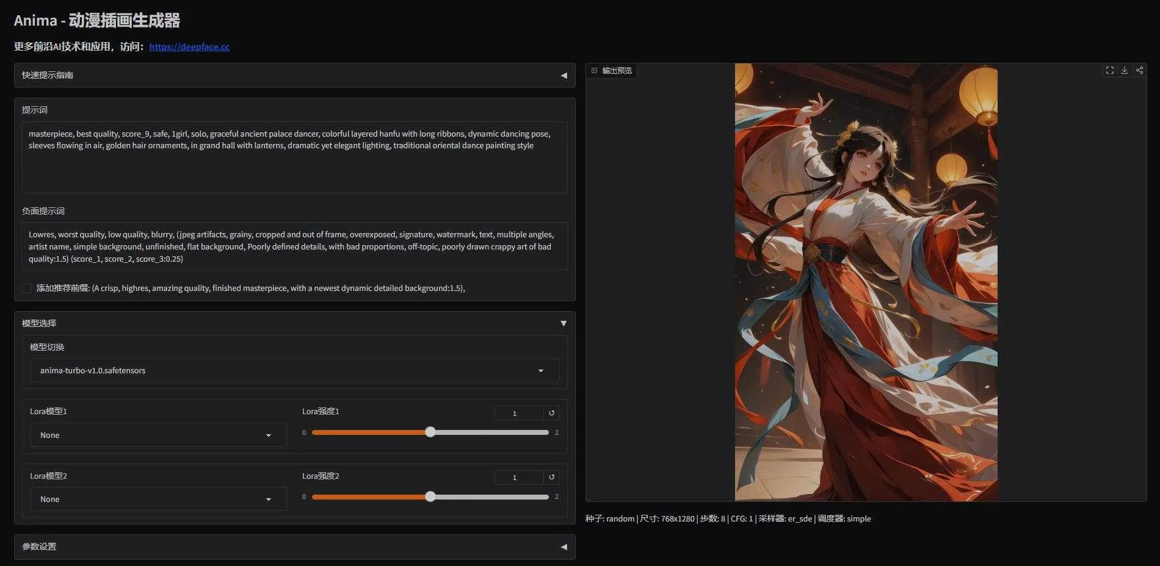The width and height of the screenshot is (1160, 566).
Task: Click into the 负面提示词 text box
Action: click(x=294, y=246)
